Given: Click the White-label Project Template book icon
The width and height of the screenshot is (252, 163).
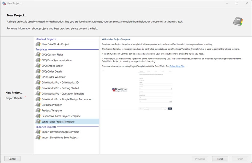Looking at the screenshot, I should pos(38,122).
